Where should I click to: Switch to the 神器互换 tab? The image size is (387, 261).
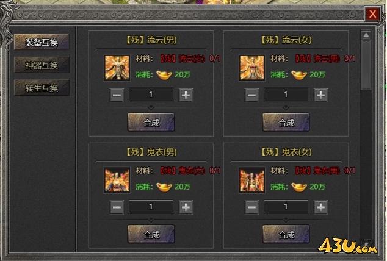point(42,65)
